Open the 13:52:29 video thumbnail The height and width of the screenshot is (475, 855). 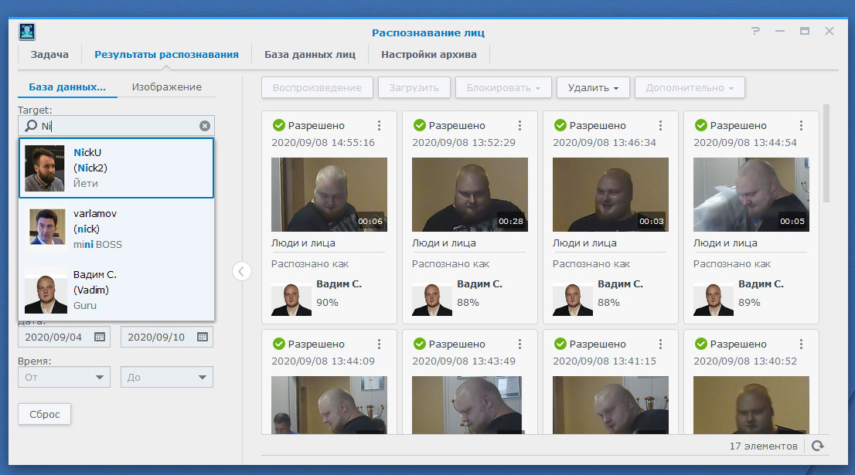(x=469, y=194)
